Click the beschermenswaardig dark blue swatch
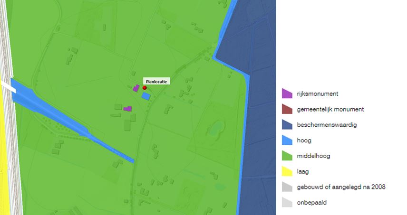The width and height of the screenshot is (407, 215). (287, 125)
